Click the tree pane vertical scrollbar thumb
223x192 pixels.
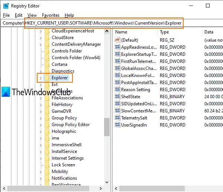[x=107, y=127]
